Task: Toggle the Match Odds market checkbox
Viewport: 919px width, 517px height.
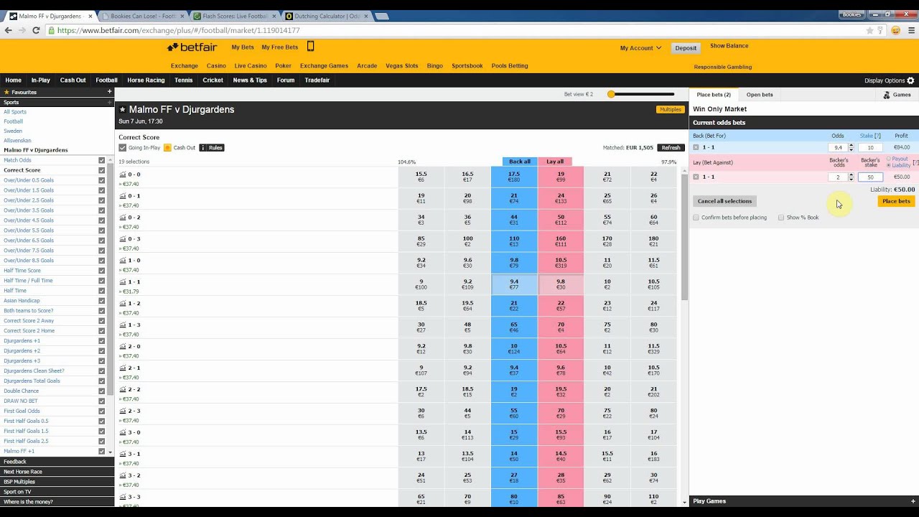Action: coord(101,160)
